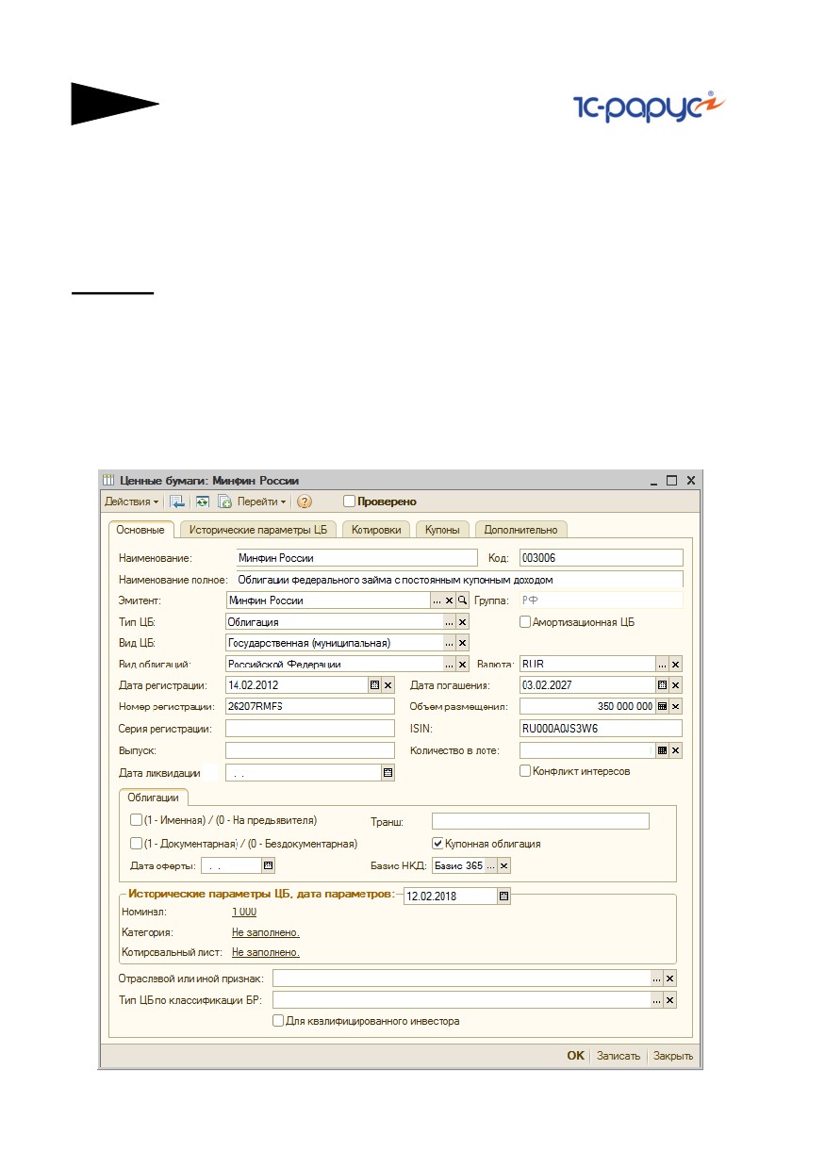Select the Облигации sub-tab

[x=154, y=798]
